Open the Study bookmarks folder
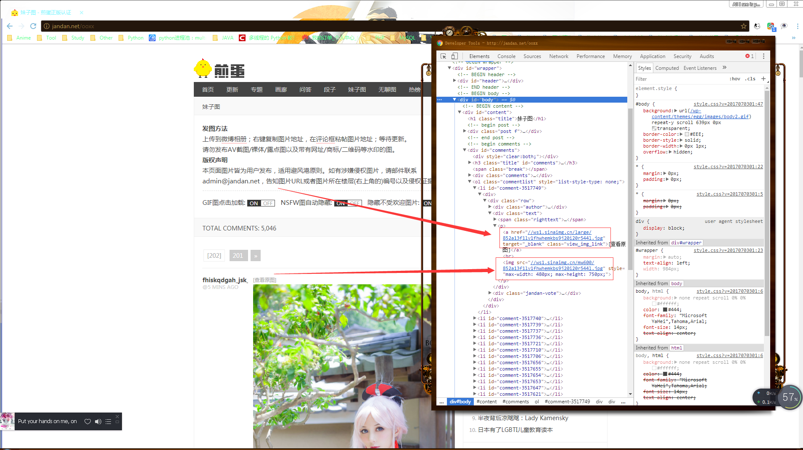Image resolution: width=803 pixels, height=450 pixels. [x=73, y=38]
